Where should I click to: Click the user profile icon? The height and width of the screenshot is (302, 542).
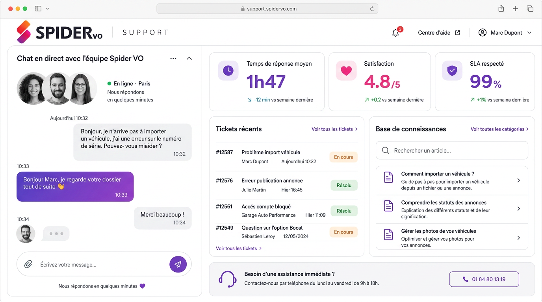483,33
